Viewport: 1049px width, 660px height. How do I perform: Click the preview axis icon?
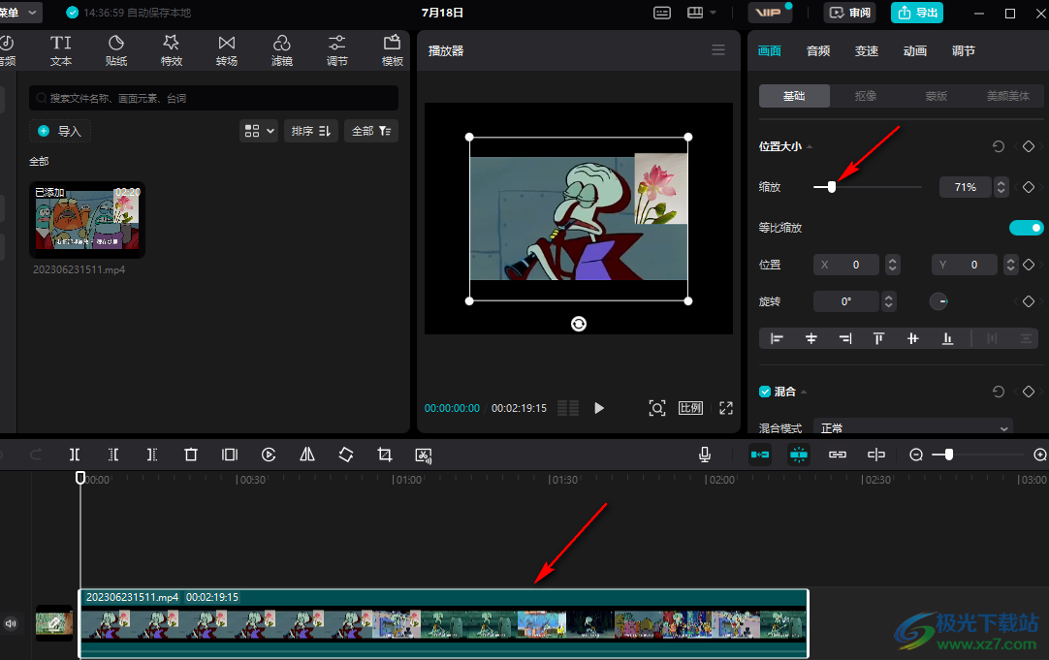[876, 455]
